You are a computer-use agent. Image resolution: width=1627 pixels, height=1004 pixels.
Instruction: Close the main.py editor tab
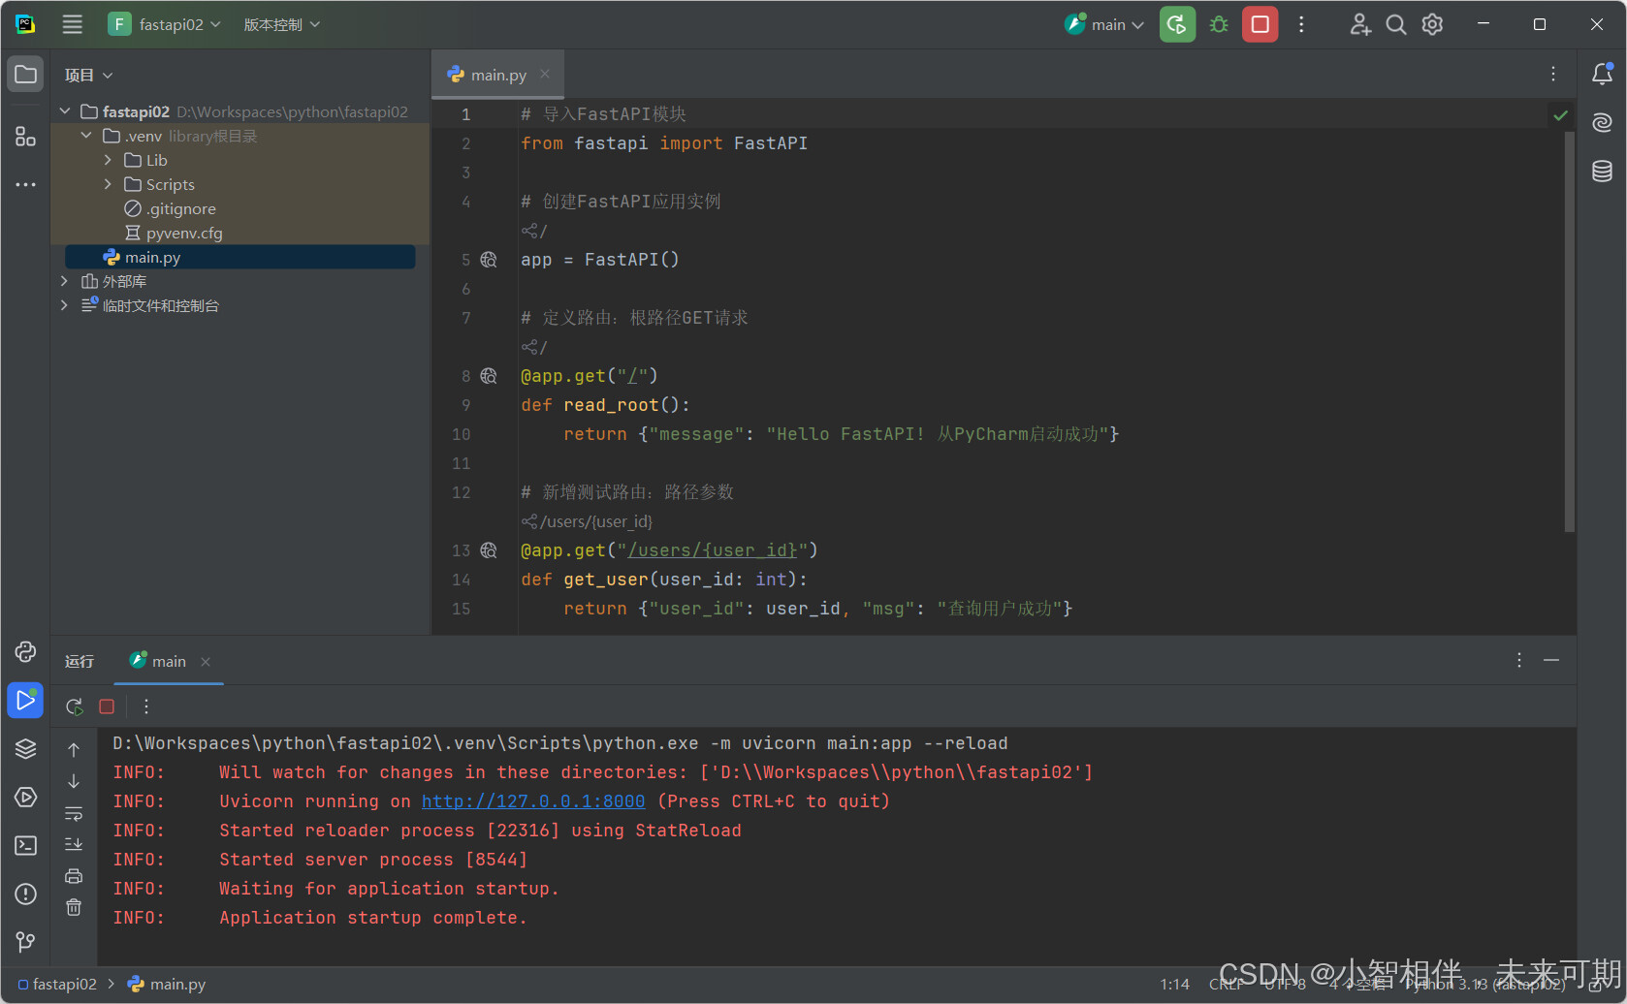[545, 74]
